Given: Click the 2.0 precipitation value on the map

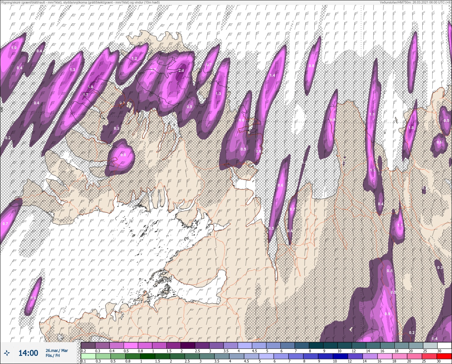Looking at the screenshot, I should [181, 70].
